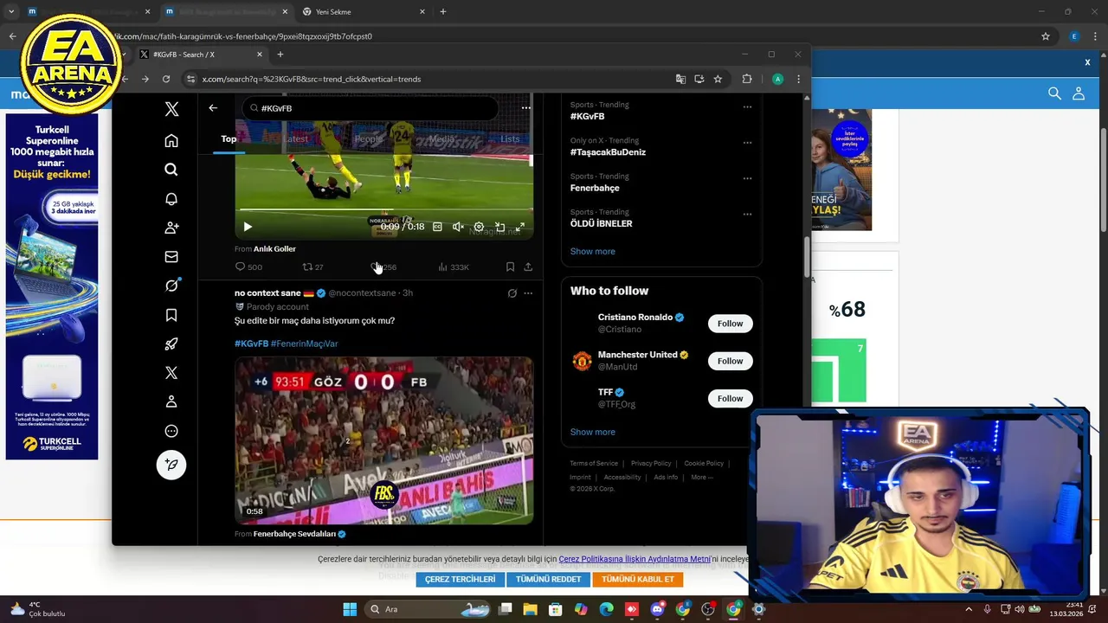Screen dimensions: 1108x623
Task: Click the X logo atop the sidebar
Action: [x=171, y=109]
